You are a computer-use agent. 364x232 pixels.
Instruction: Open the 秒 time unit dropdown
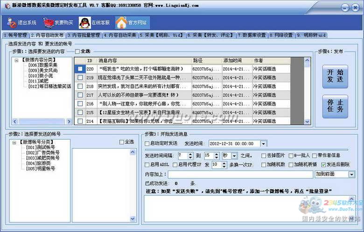coord(234,155)
